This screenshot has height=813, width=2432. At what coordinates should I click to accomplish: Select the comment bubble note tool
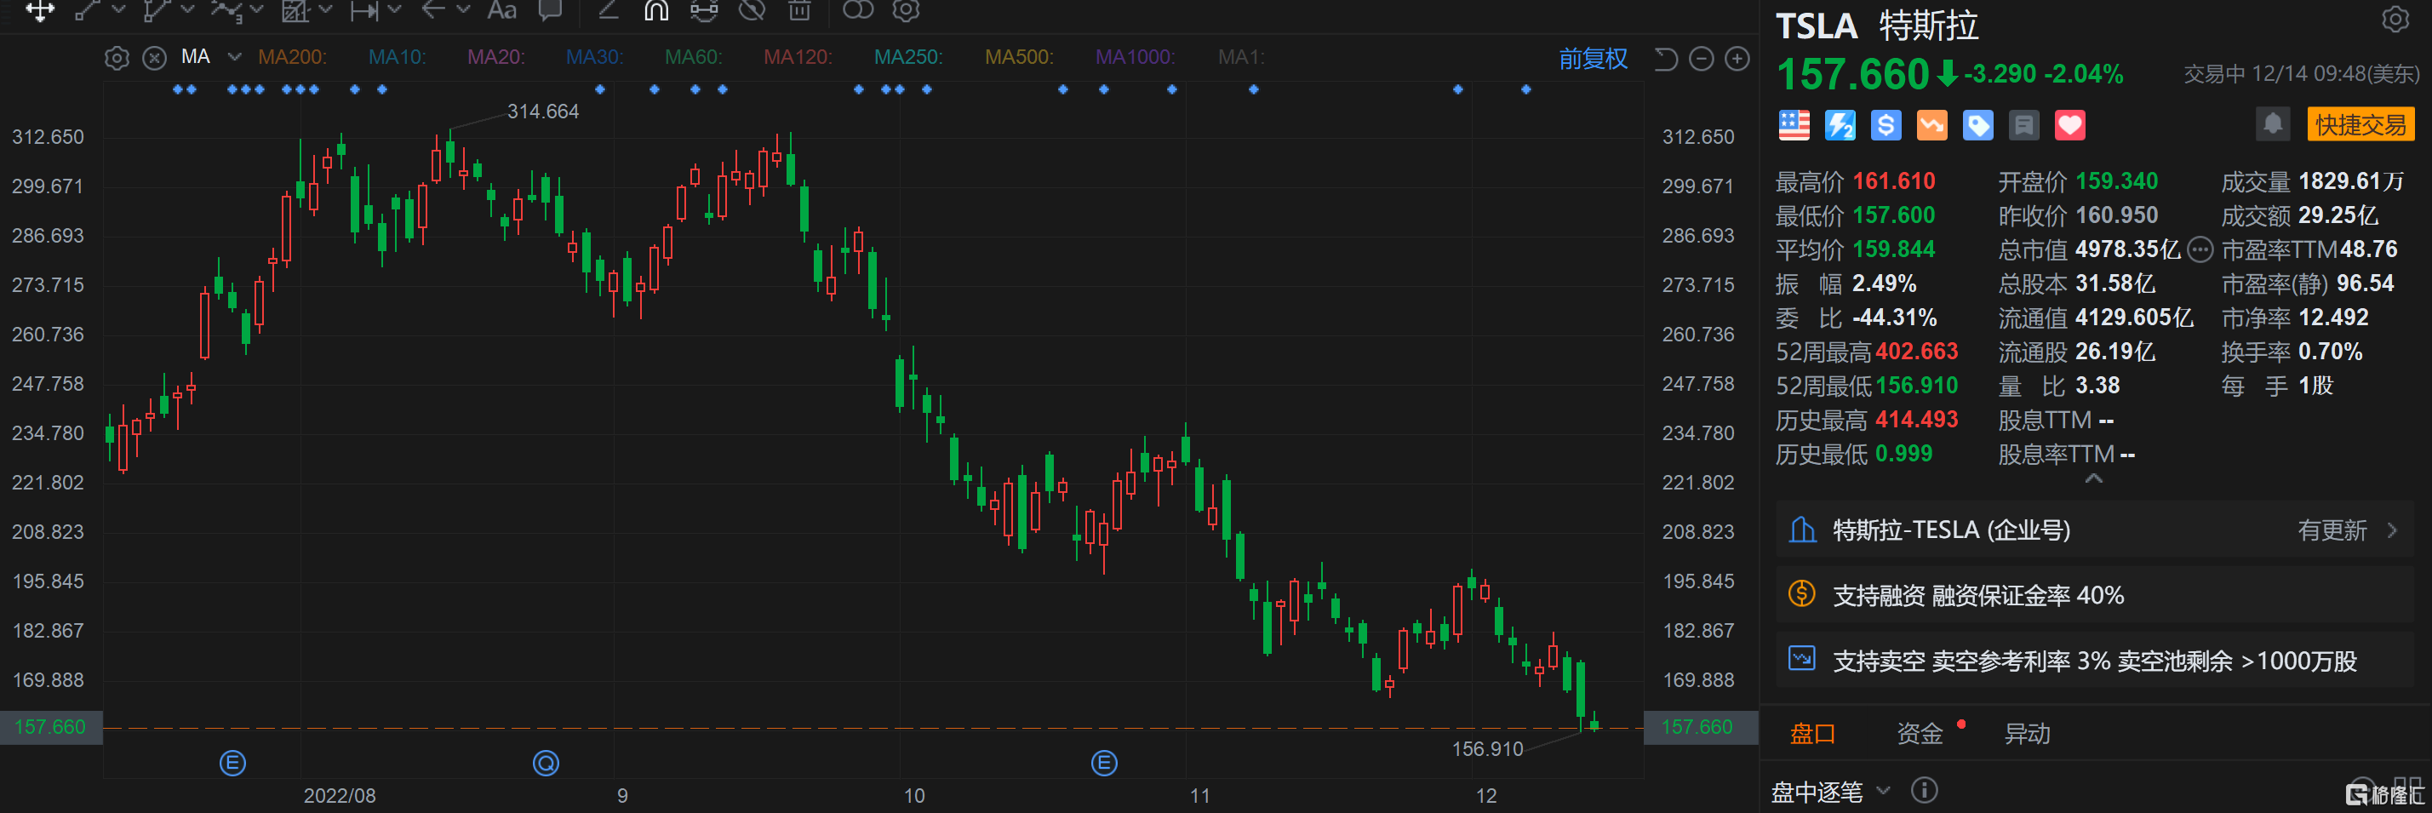click(x=549, y=10)
